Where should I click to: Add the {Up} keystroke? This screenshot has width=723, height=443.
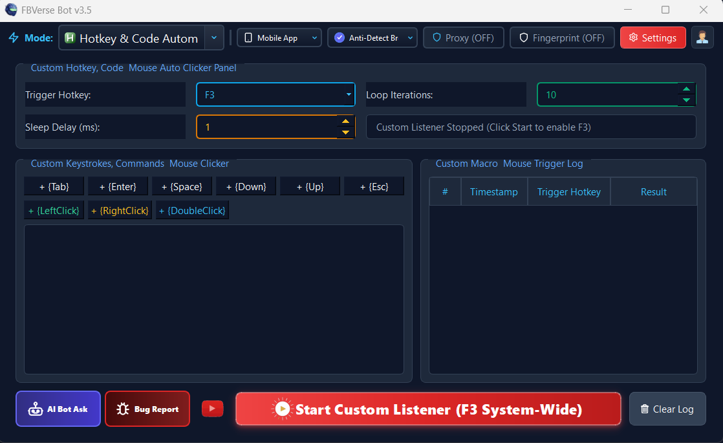(310, 186)
